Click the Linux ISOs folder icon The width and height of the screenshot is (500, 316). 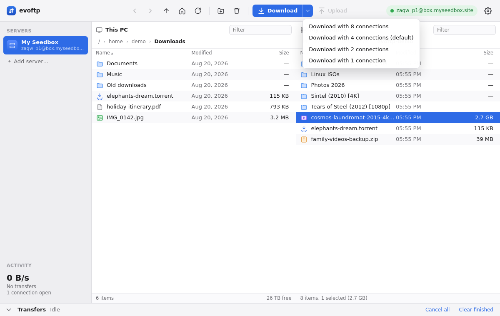coord(304,74)
